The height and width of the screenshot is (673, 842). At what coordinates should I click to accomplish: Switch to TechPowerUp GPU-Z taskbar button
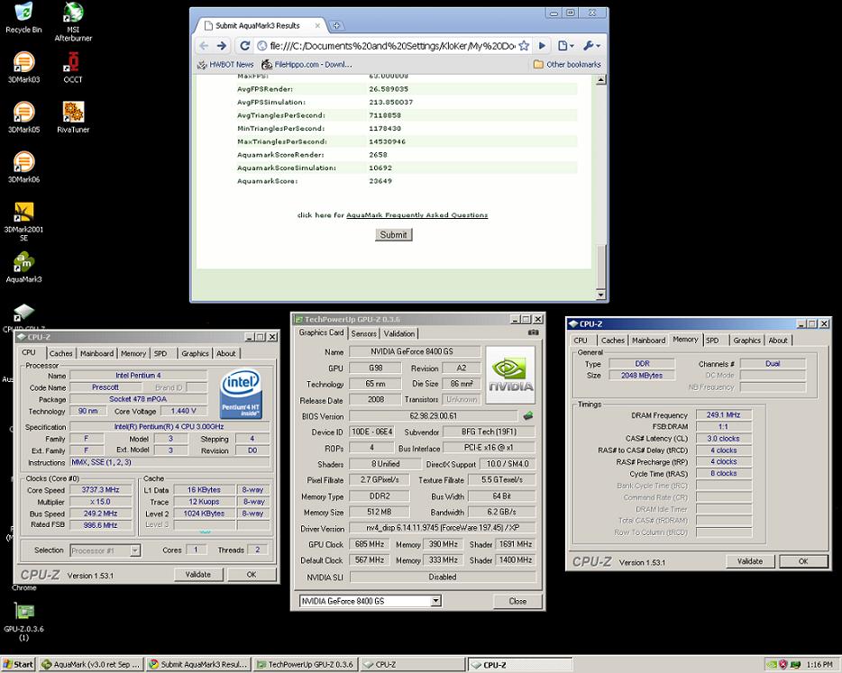click(305, 664)
